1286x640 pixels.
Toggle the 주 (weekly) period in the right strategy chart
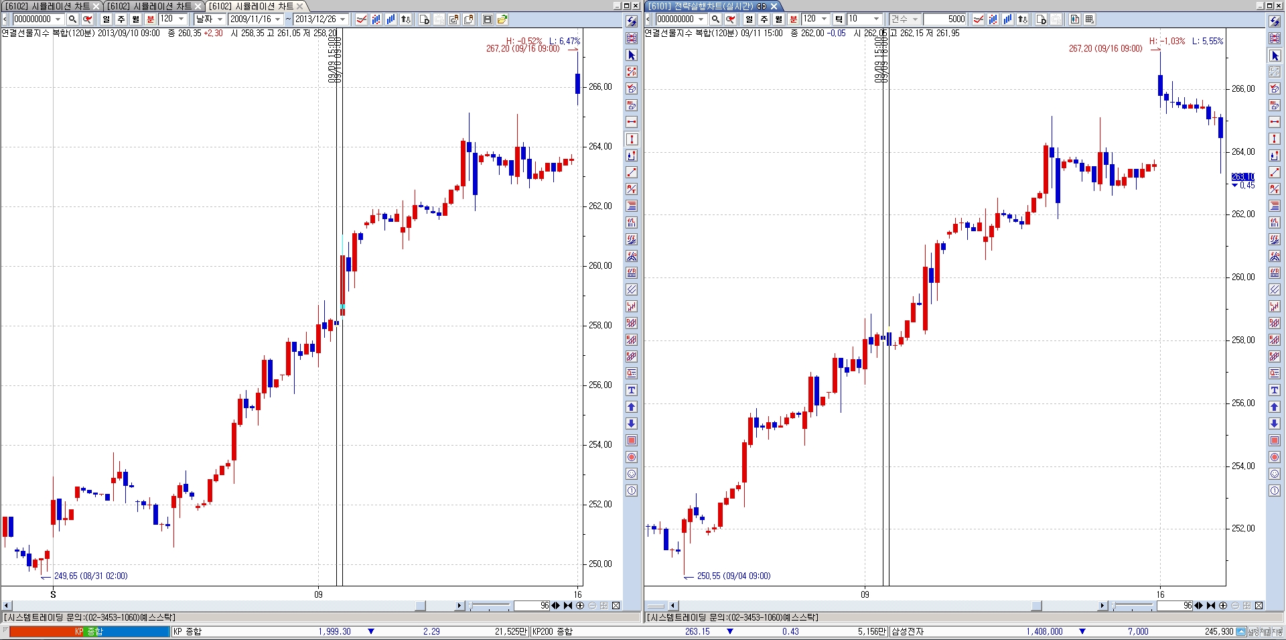[x=764, y=19]
